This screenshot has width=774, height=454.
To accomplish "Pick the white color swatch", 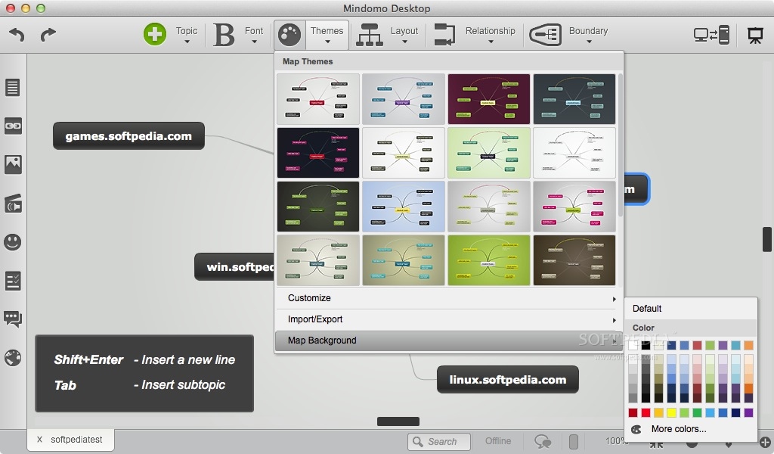I will point(633,345).
